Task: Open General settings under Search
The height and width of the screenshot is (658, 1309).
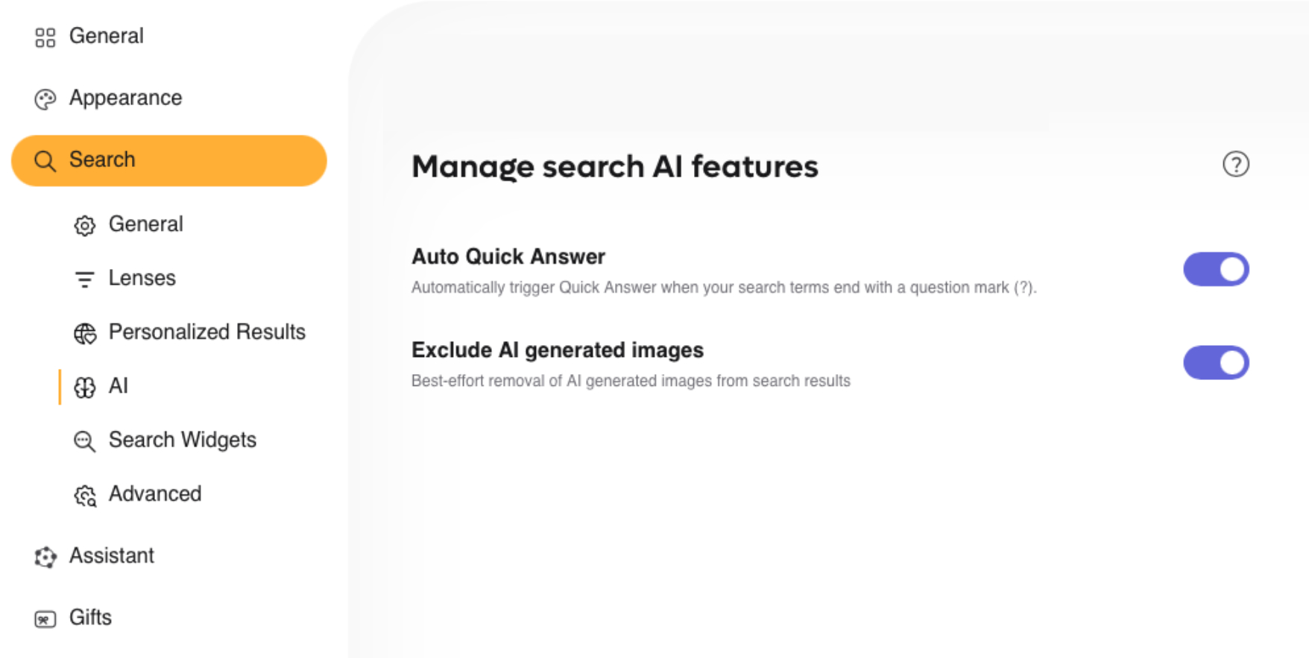Action: point(146,224)
